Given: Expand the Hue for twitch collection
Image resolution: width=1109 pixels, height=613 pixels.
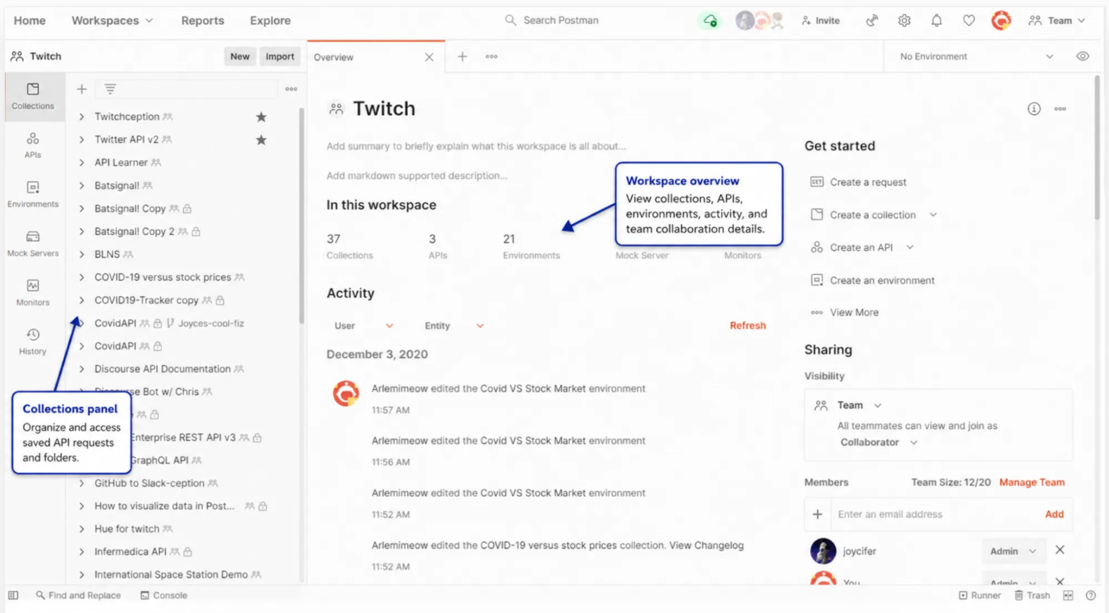Looking at the screenshot, I should pos(82,529).
